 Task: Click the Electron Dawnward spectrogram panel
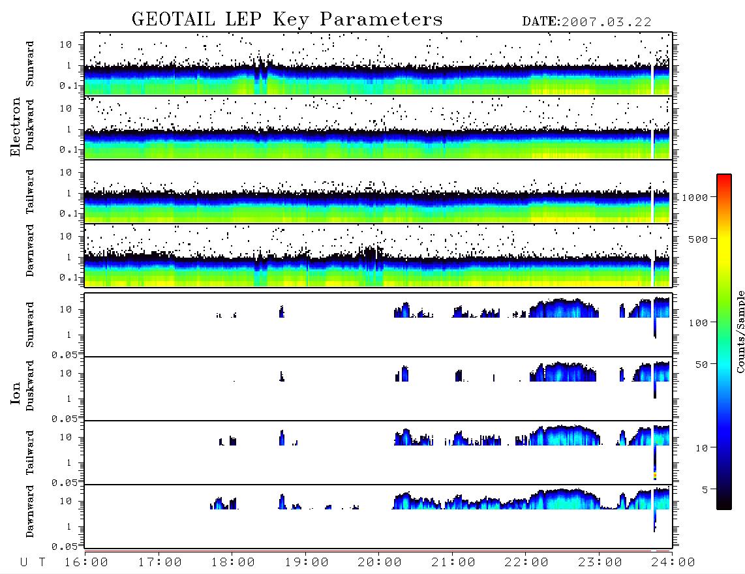378,256
